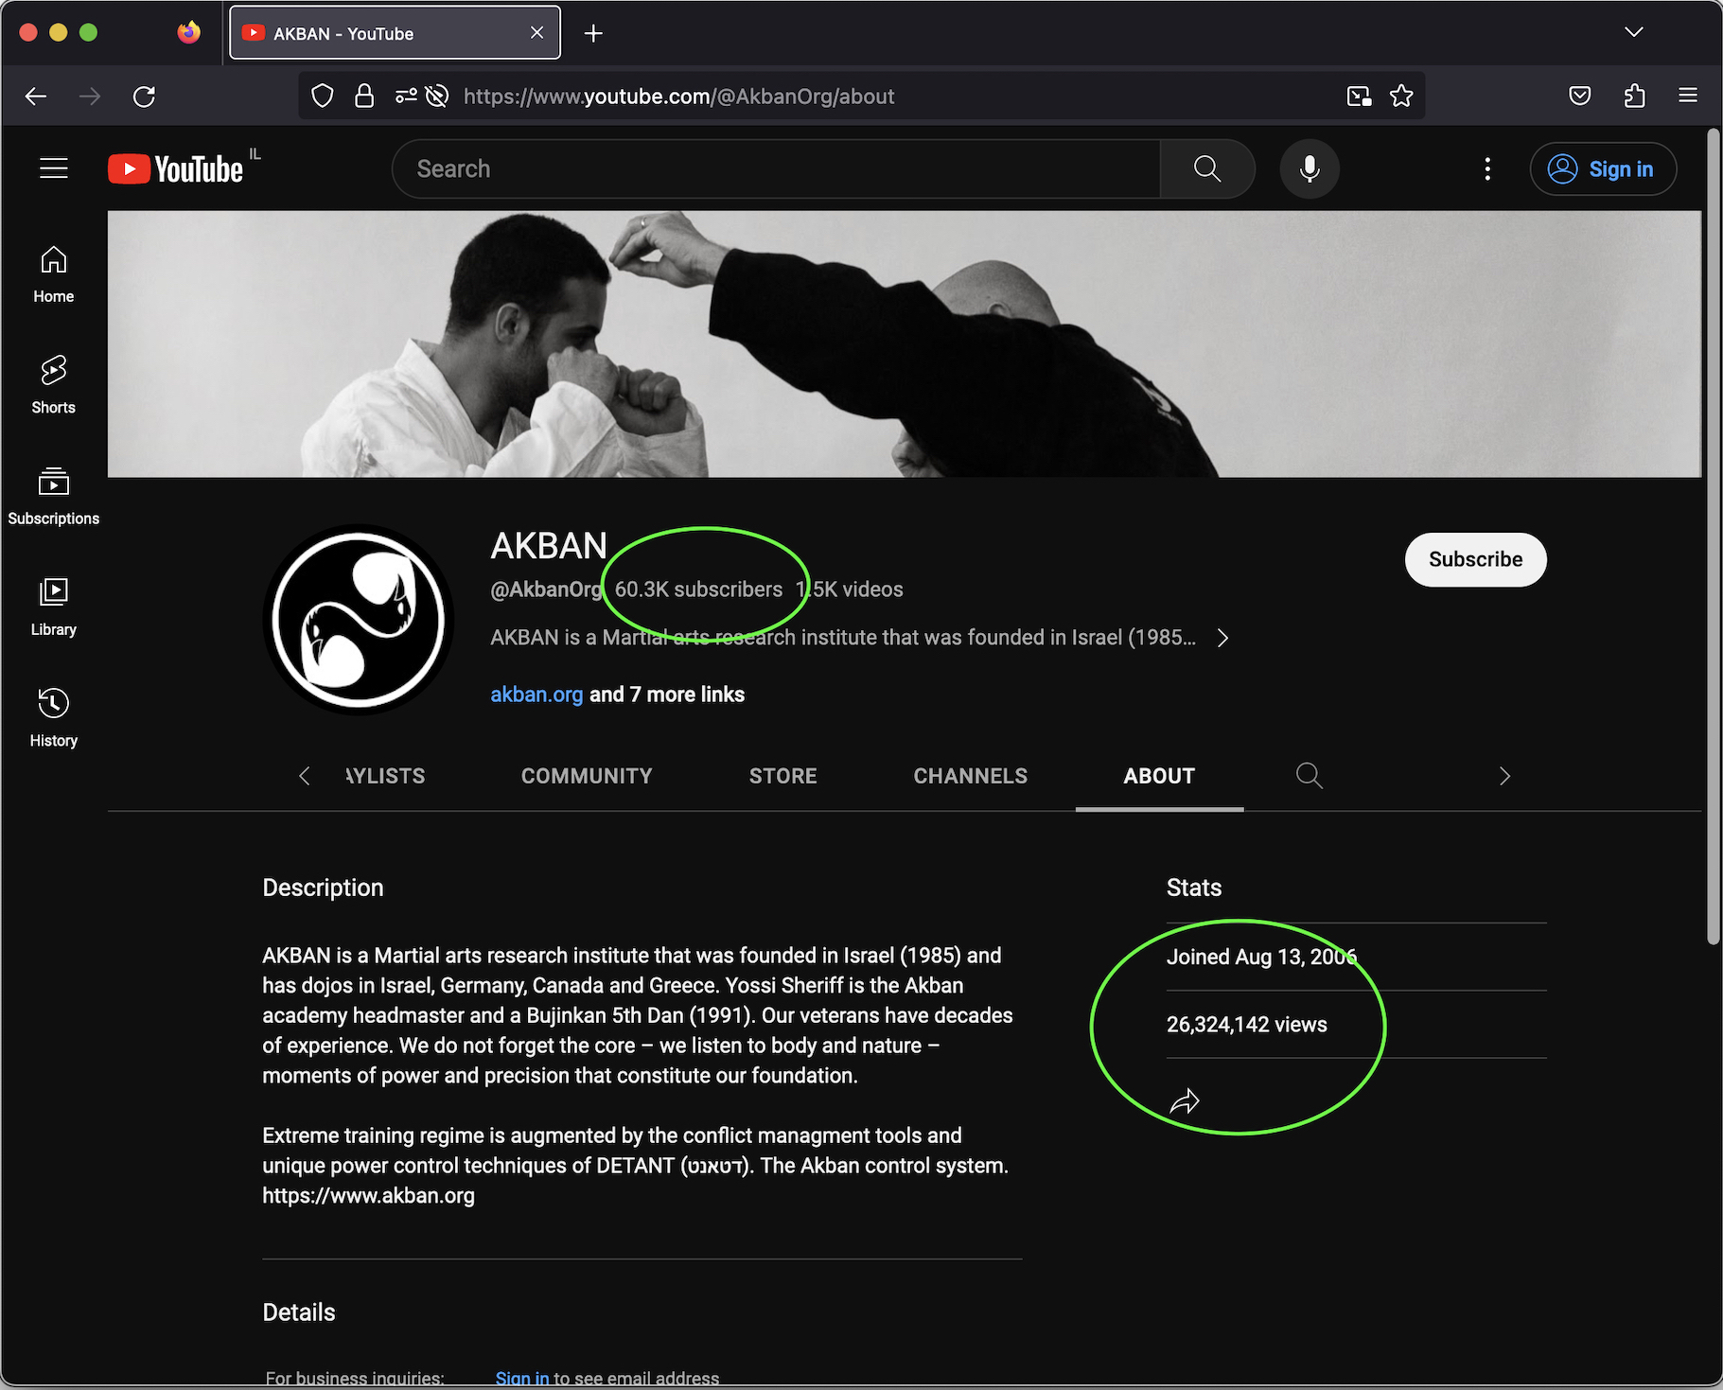Open site permissions icon in URL bar

[406, 96]
